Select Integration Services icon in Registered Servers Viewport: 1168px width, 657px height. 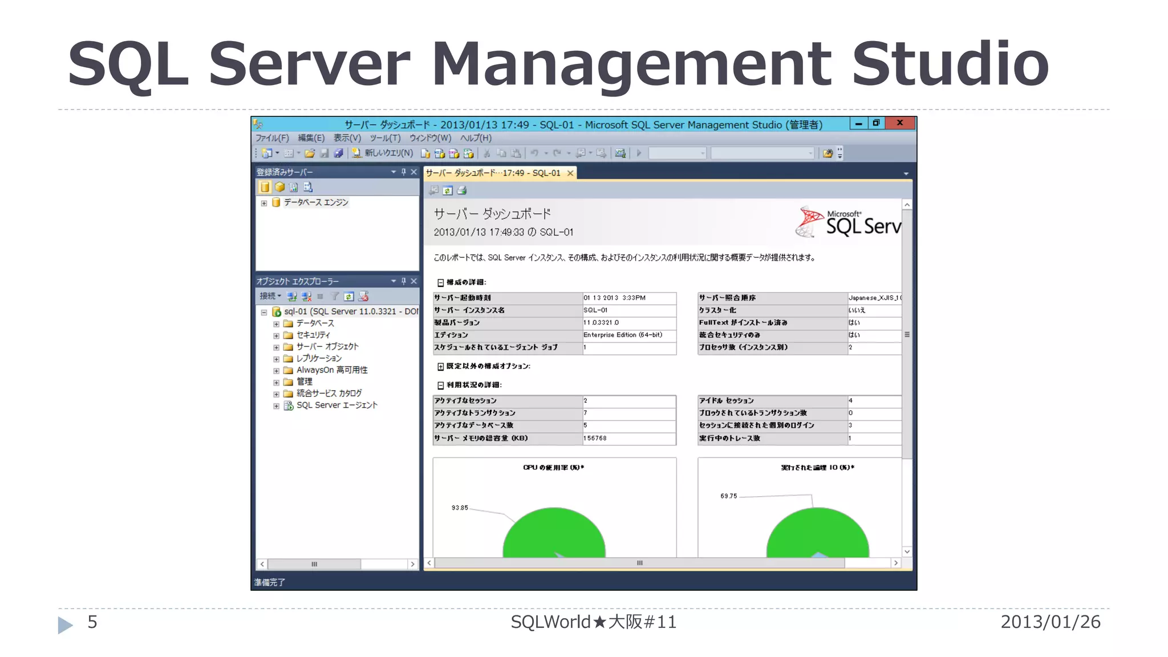click(308, 187)
